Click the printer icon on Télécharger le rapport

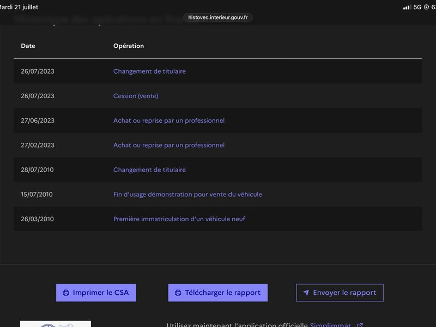[178, 293]
